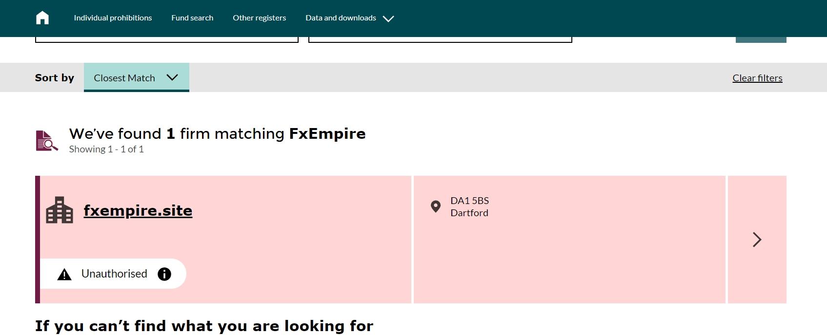Select the warning triangle icon beside Unauthorised
The width and height of the screenshot is (827, 335).
[64, 275]
